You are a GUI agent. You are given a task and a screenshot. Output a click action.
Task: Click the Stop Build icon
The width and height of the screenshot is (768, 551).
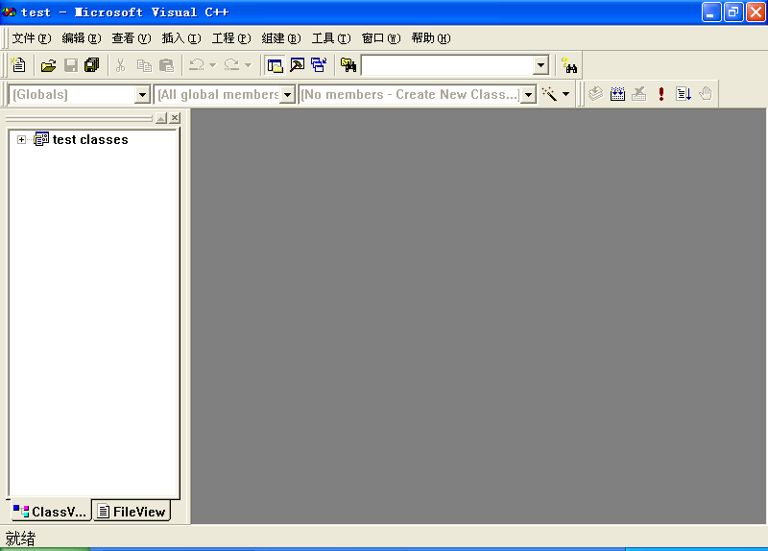click(x=638, y=93)
